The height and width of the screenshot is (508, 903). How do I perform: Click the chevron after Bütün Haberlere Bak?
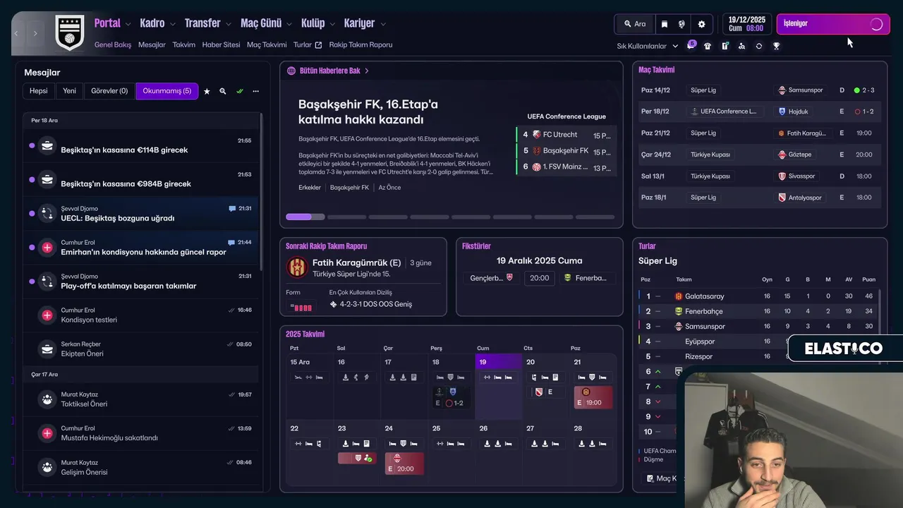[367, 71]
